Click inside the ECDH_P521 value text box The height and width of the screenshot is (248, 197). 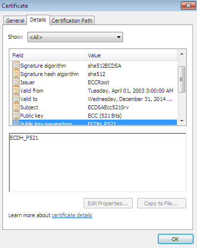coord(98,163)
